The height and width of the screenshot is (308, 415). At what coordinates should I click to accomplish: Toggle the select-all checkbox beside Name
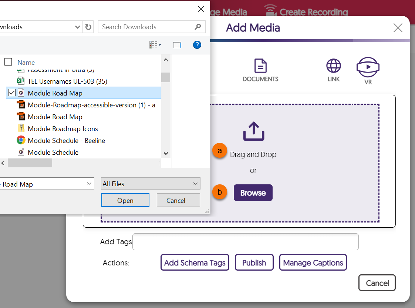8,62
